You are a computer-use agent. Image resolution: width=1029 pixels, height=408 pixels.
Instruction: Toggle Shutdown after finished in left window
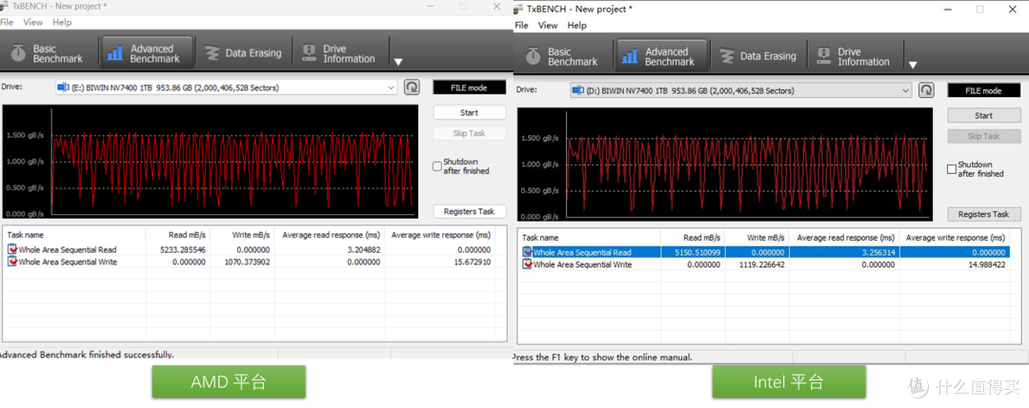(437, 166)
